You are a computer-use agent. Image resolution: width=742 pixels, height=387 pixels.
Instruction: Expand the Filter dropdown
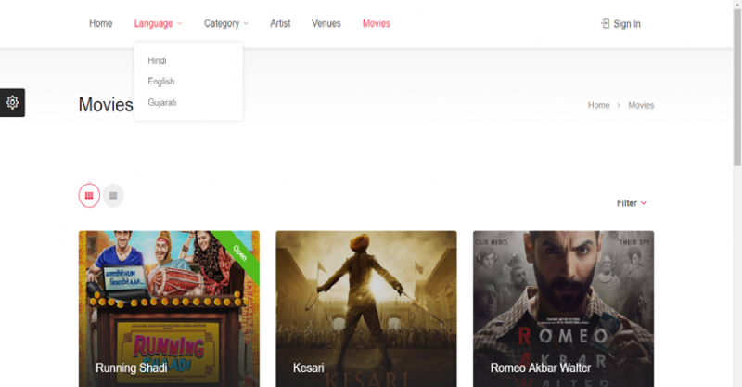[632, 203]
